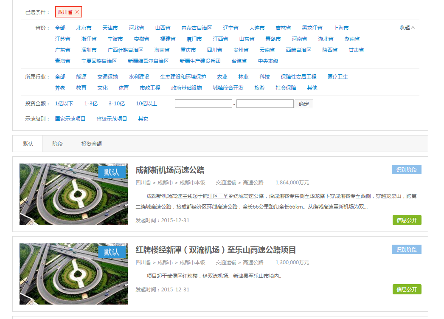This screenshot has height=319, width=444.
Task: Filter investment amount 3-10亿
Action: [117, 104]
